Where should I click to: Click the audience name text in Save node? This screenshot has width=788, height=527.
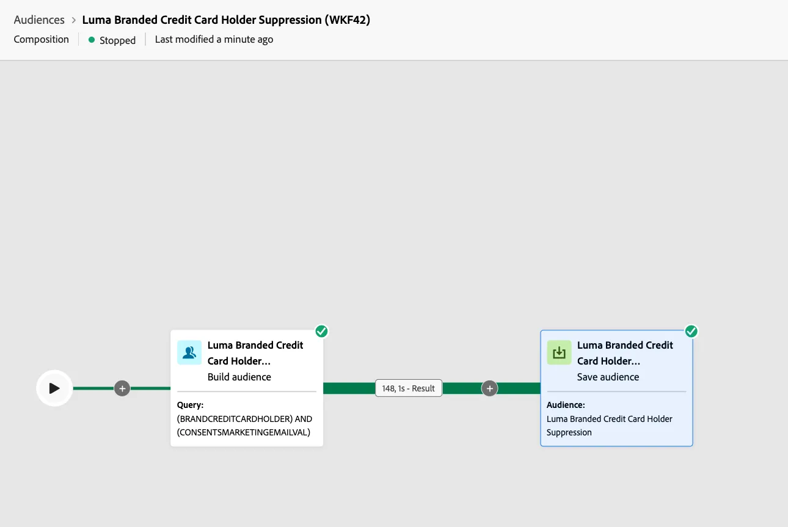pos(610,426)
